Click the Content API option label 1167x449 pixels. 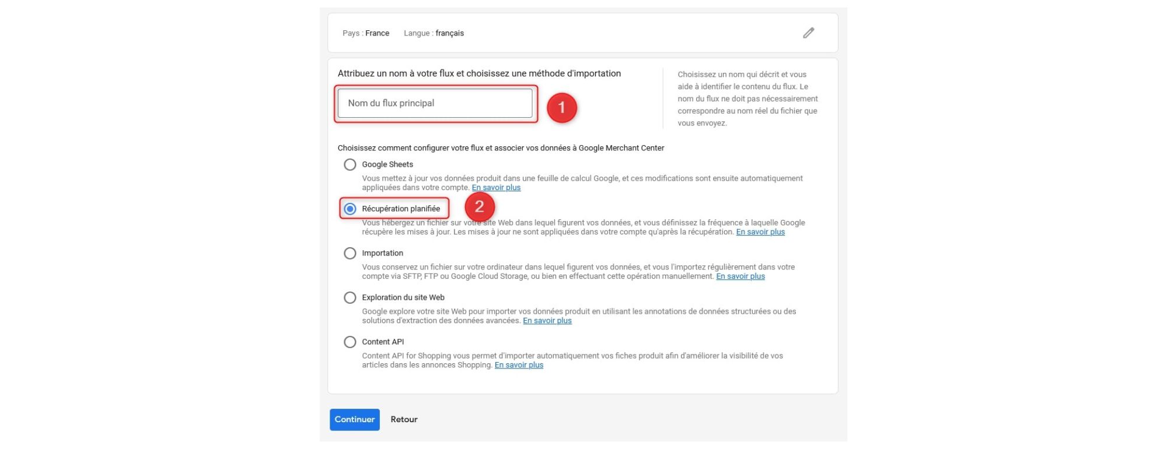point(383,342)
